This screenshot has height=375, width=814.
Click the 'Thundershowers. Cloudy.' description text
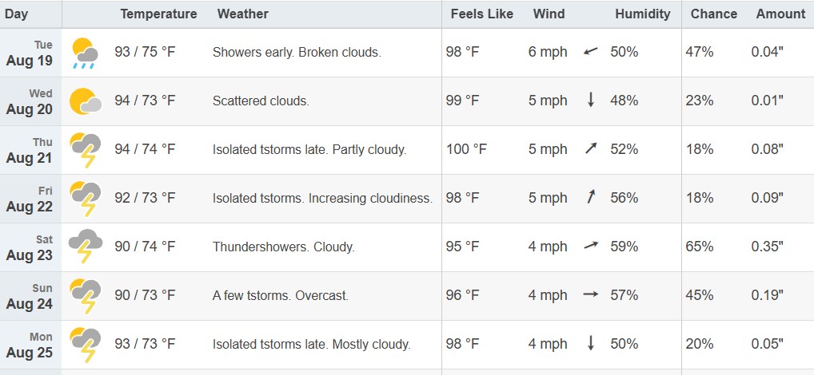[283, 247]
